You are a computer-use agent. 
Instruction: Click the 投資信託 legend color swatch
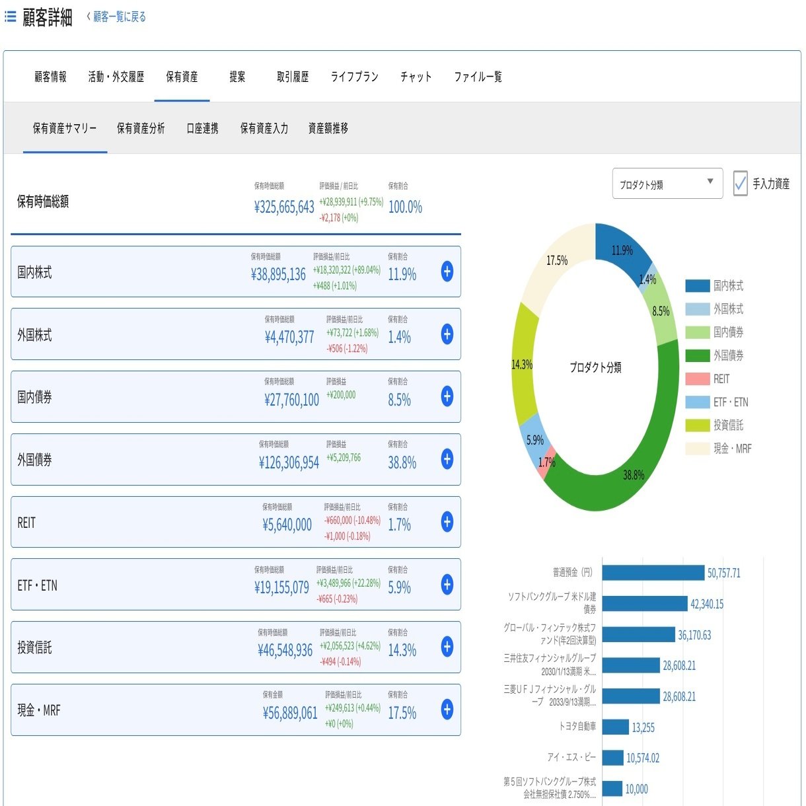(x=697, y=425)
